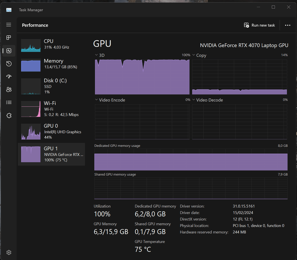Open the Startup apps page icon
The height and width of the screenshot is (260, 297).
coord(9,76)
